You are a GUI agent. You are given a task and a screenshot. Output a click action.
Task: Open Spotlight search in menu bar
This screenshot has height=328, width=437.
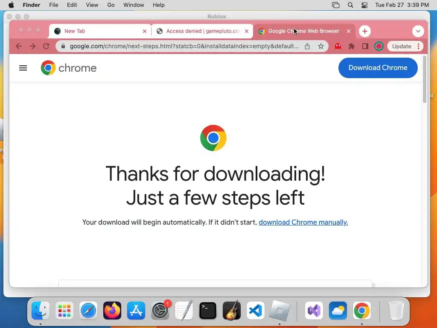[350, 5]
